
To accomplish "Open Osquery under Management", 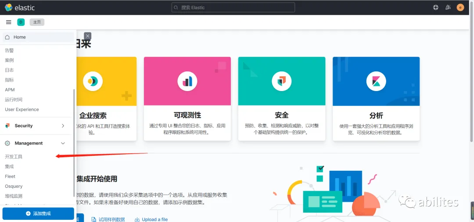I will [x=14, y=187].
